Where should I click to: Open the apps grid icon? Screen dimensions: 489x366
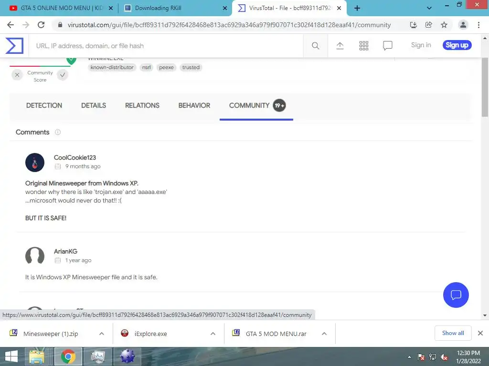click(363, 46)
